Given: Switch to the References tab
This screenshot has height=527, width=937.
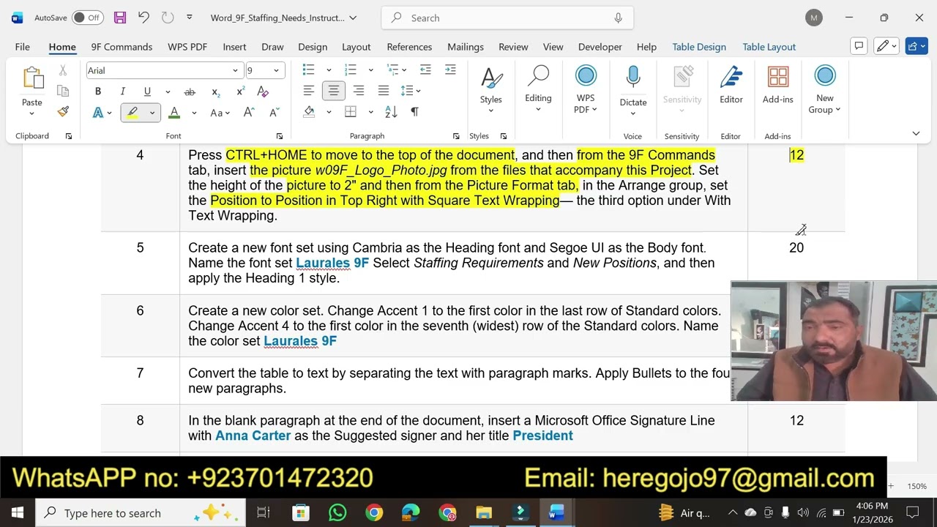Looking at the screenshot, I should (x=409, y=47).
